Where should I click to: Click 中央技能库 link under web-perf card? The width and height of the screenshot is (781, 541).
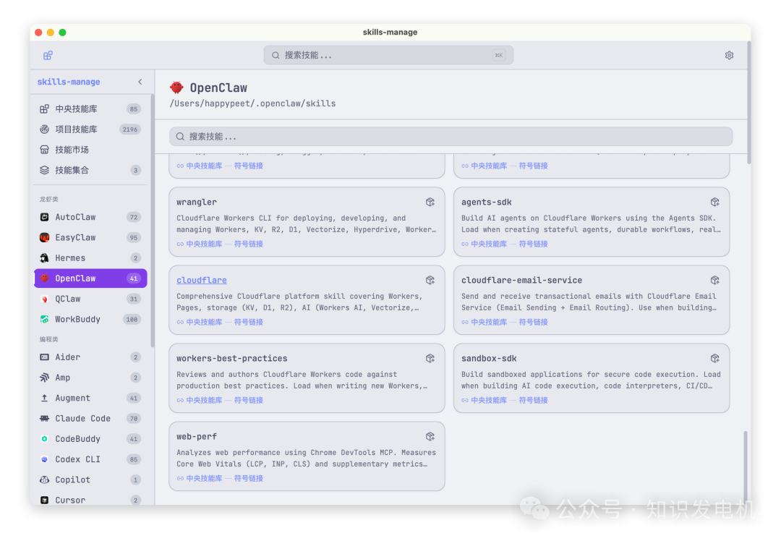pos(204,479)
